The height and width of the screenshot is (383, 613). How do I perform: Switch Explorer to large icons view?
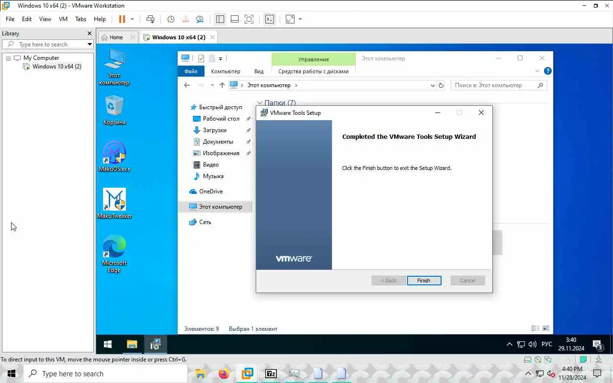click(546, 328)
